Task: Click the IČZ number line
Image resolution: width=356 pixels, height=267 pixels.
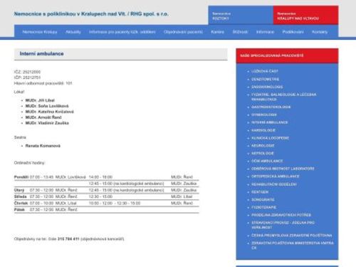Action: tap(27, 72)
